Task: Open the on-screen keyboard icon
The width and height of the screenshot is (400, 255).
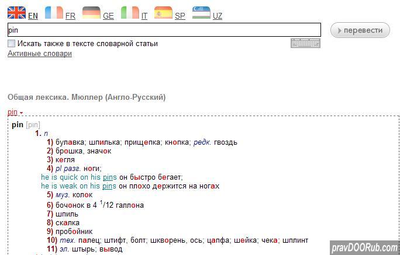Action: (305, 43)
